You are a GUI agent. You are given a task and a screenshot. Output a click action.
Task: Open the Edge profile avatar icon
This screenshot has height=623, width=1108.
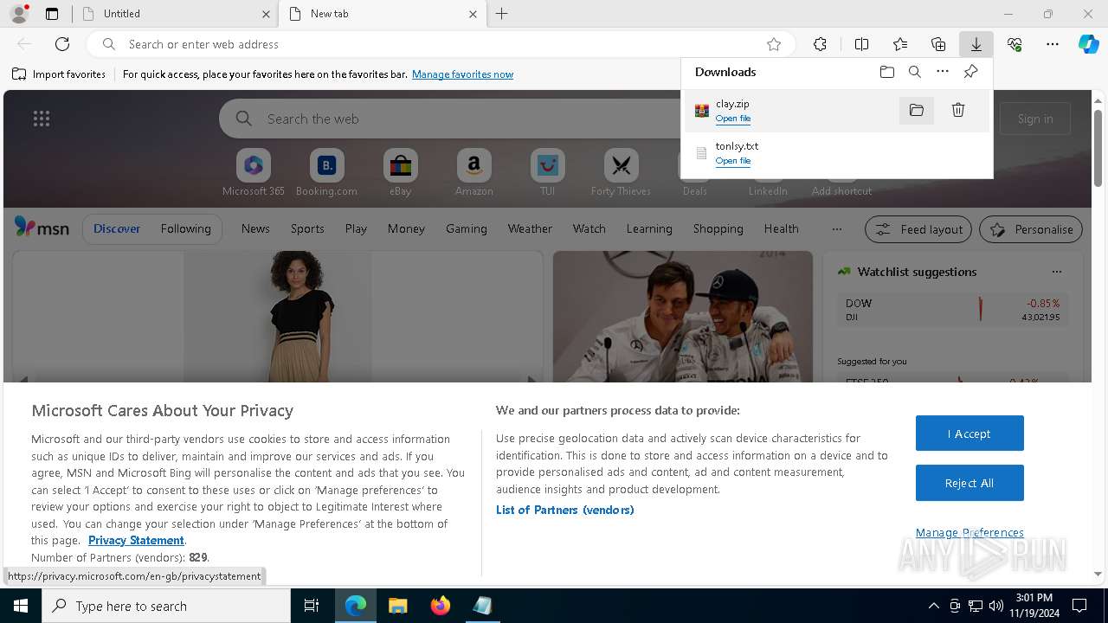[x=18, y=14]
